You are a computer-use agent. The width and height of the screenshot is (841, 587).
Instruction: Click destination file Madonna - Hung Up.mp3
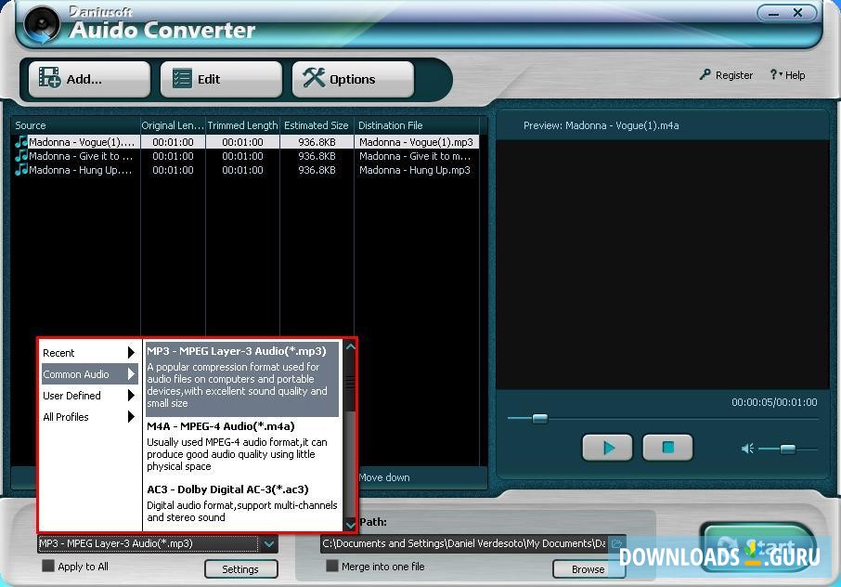pyautogui.click(x=415, y=170)
